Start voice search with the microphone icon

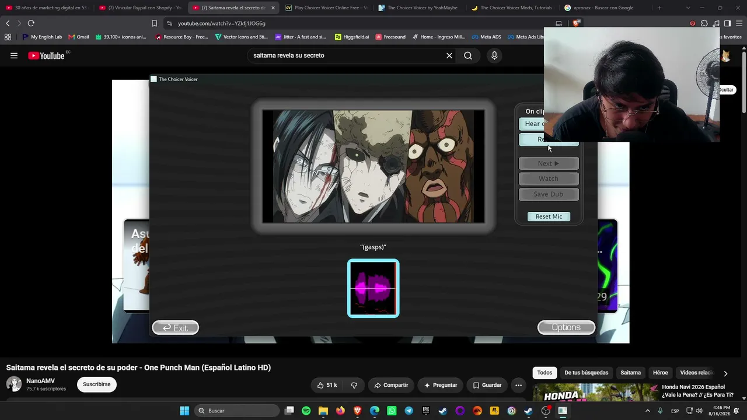point(494,55)
